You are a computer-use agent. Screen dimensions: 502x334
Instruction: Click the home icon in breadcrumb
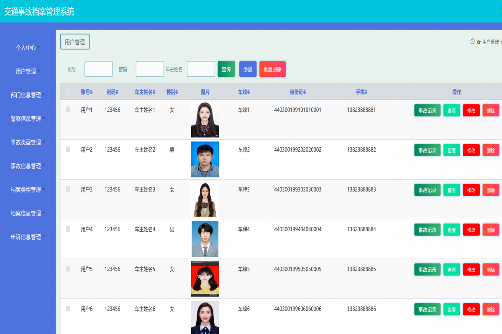pos(472,41)
